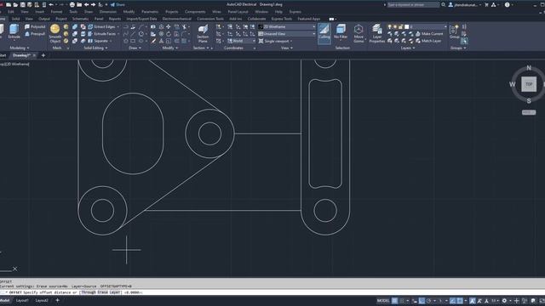Click the MODEL status bar button
Image resolution: width=545 pixels, height=306 pixels.
383,301
